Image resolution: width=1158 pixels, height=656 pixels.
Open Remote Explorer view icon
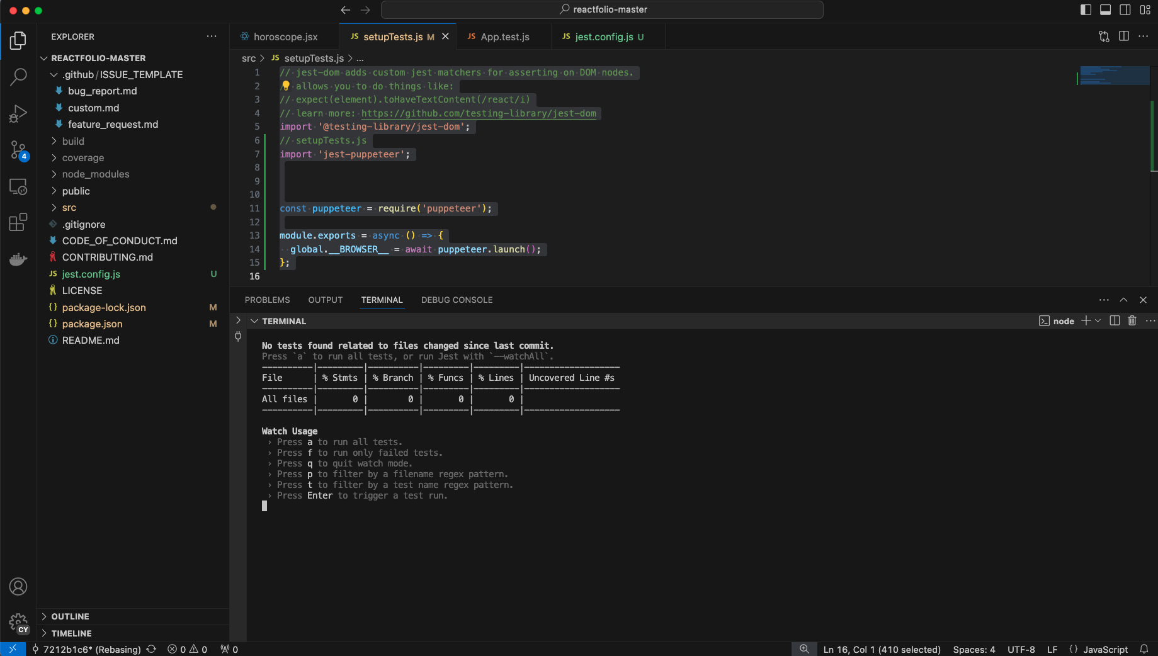(18, 186)
